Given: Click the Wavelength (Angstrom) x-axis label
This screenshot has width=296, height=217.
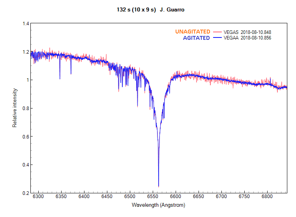Looking at the screenshot, I should pos(158,205).
